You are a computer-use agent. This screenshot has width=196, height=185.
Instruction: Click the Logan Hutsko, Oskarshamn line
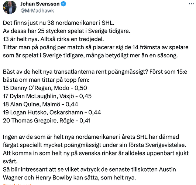[52, 112]
